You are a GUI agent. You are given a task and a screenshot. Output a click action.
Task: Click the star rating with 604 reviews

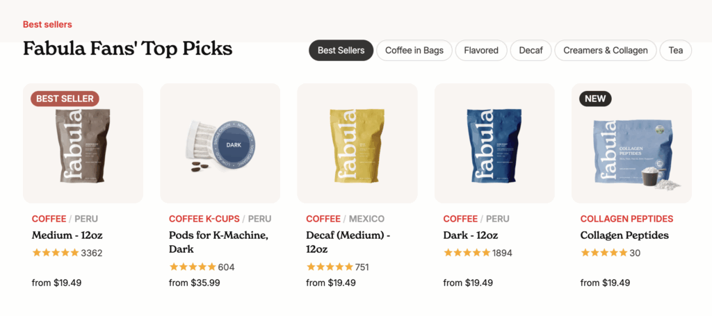(193, 267)
